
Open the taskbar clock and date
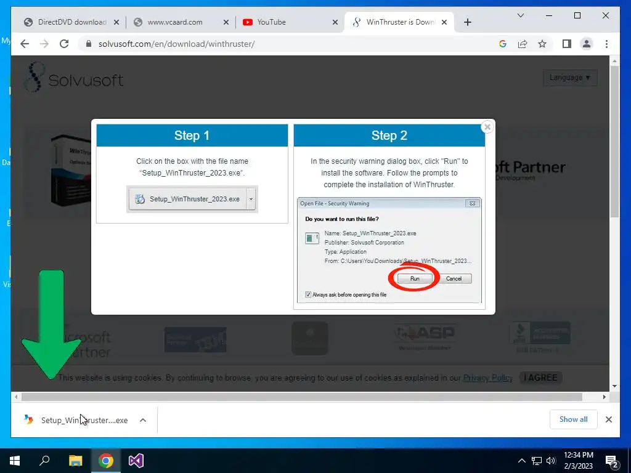[578, 461]
